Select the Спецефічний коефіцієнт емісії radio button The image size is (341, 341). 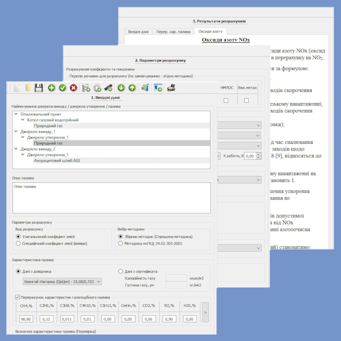coord(18,243)
